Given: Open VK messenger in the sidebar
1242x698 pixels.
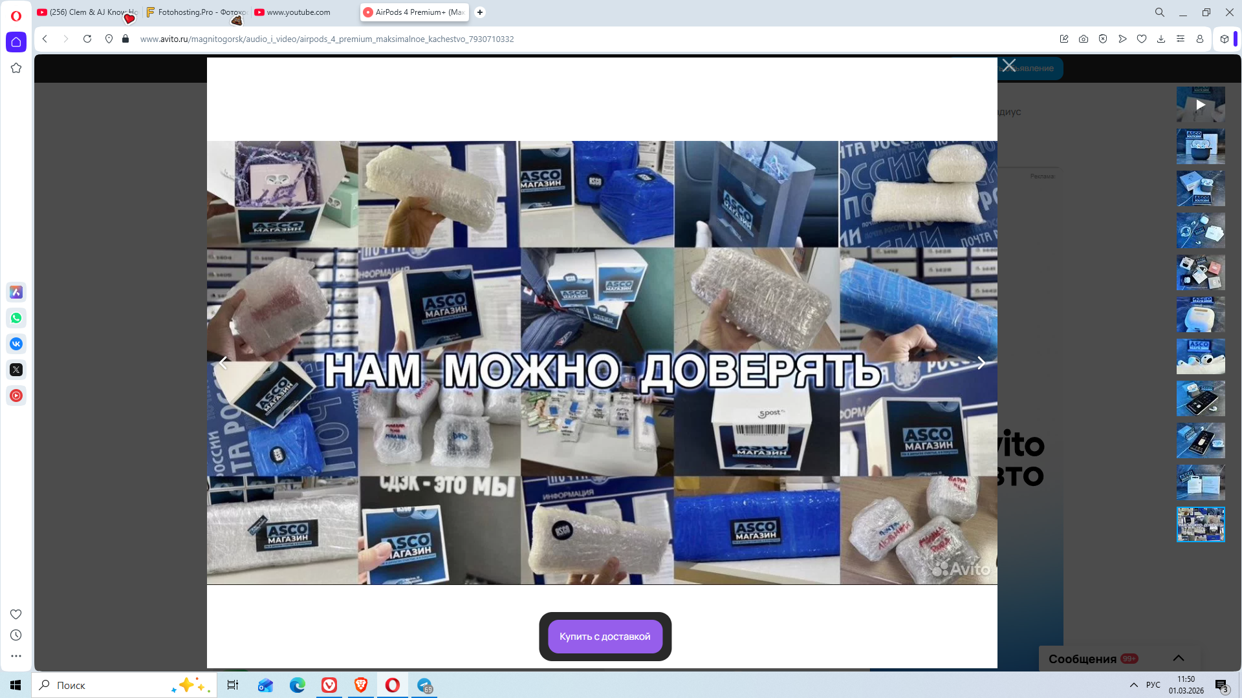Looking at the screenshot, I should pos(16,344).
